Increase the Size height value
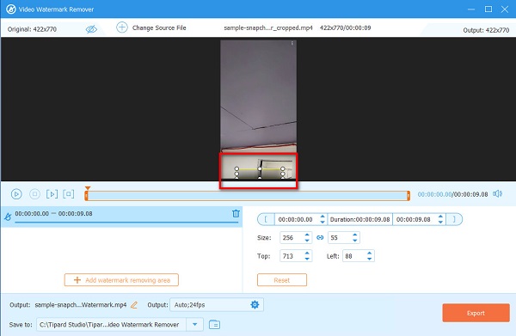 (354, 235)
